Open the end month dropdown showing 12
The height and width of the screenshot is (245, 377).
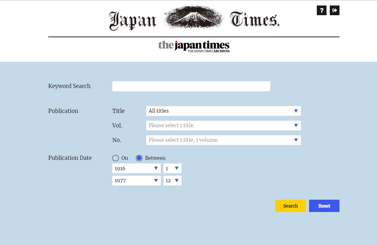(172, 181)
